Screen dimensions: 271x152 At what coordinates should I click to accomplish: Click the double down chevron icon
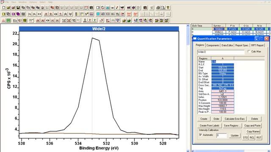tap(70, 14)
